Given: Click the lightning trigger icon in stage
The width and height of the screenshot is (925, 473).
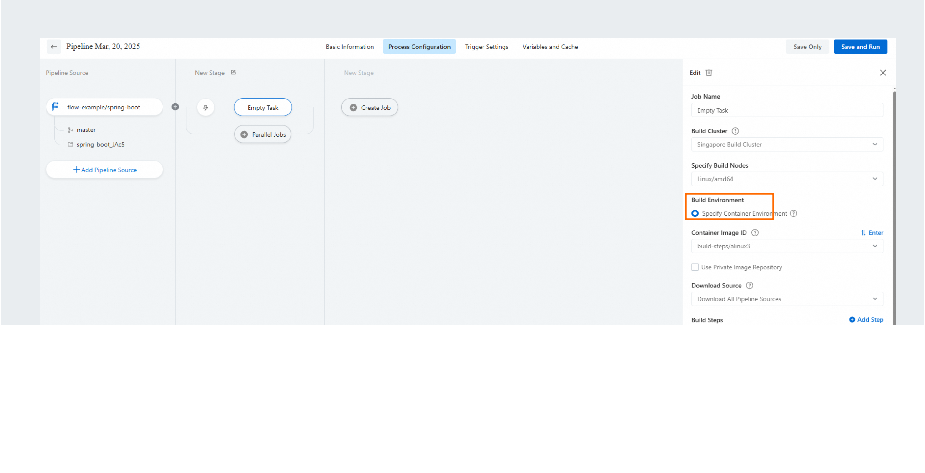Looking at the screenshot, I should [205, 108].
